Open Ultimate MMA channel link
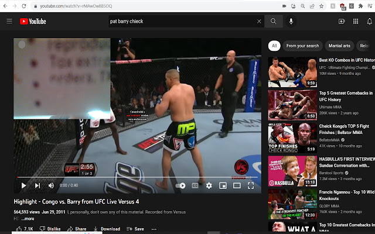The width and height of the screenshot is (375, 234). [x=330, y=107]
